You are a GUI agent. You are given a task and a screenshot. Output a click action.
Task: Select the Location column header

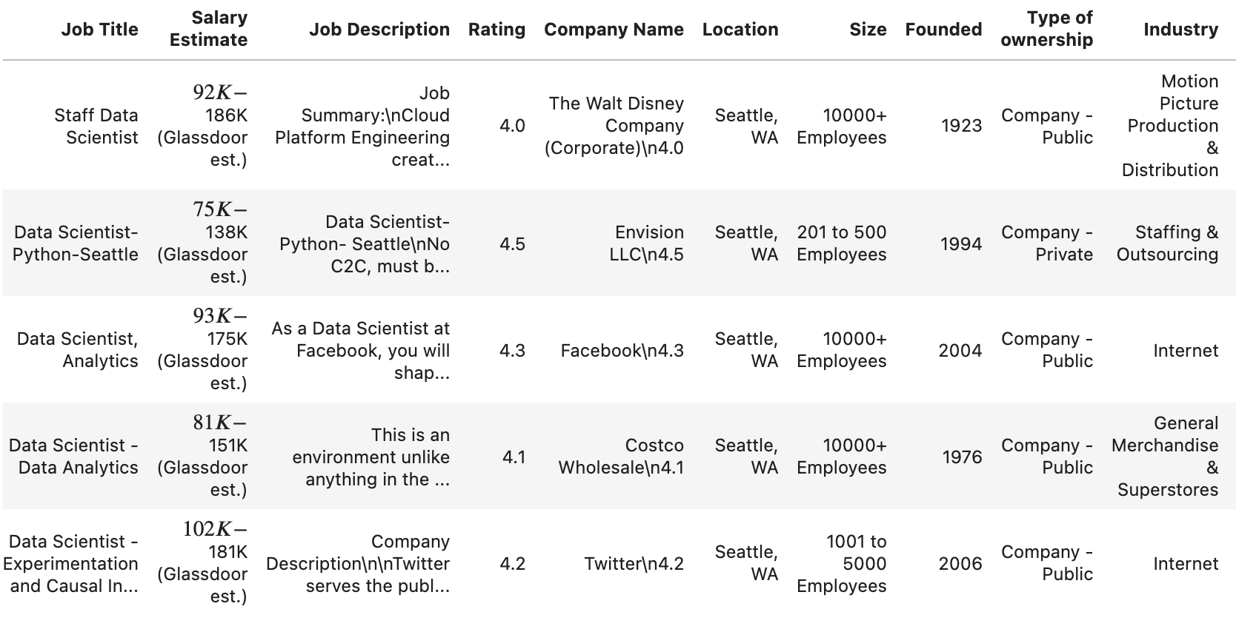(x=740, y=30)
